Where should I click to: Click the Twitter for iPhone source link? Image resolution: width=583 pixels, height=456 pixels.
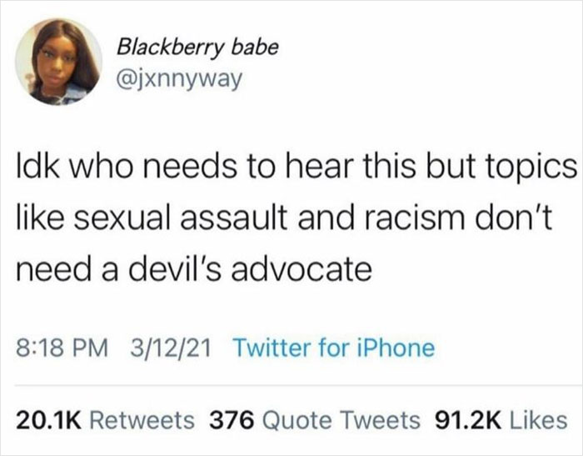[x=333, y=348]
